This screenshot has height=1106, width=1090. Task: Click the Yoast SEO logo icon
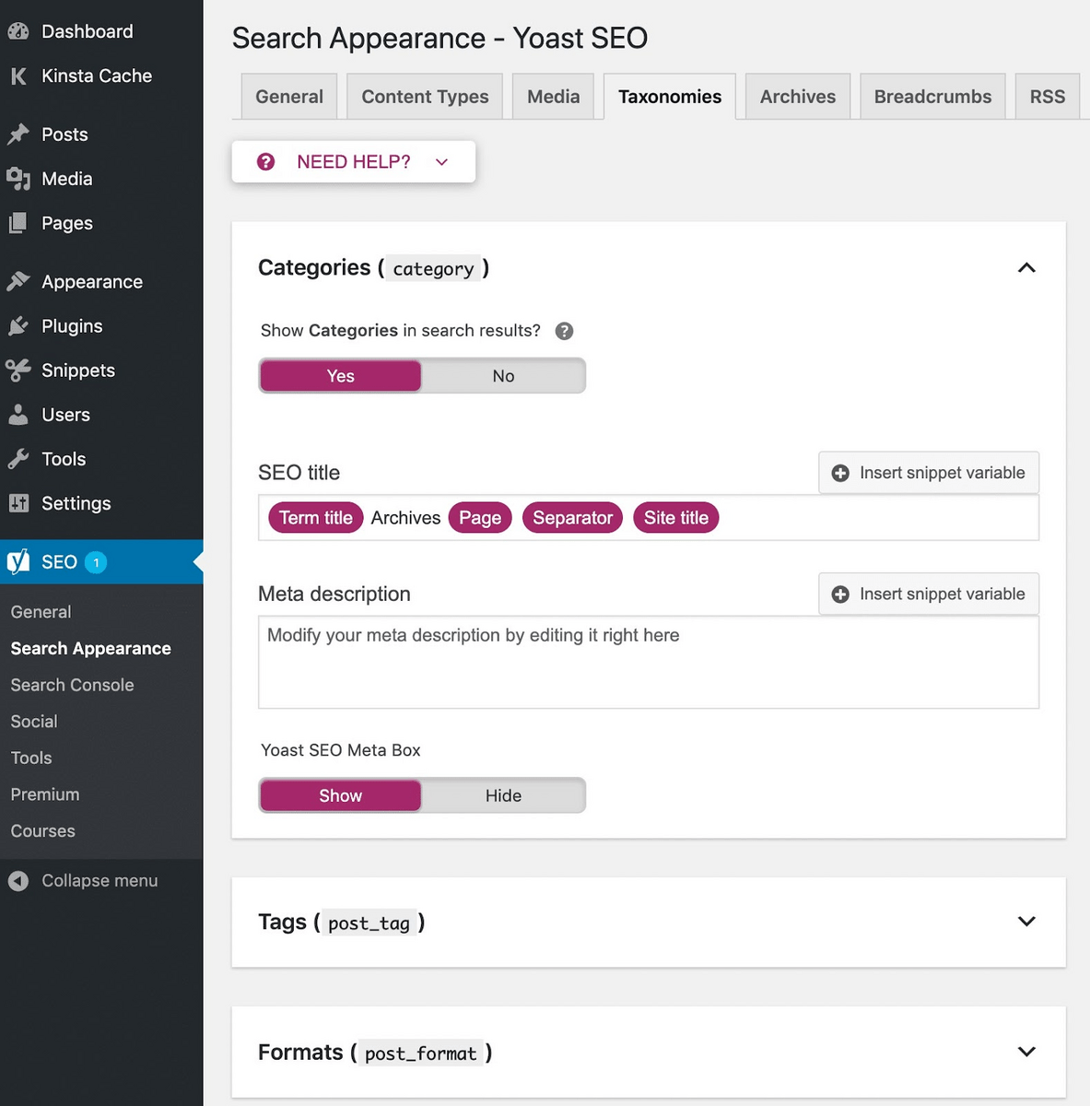point(18,562)
